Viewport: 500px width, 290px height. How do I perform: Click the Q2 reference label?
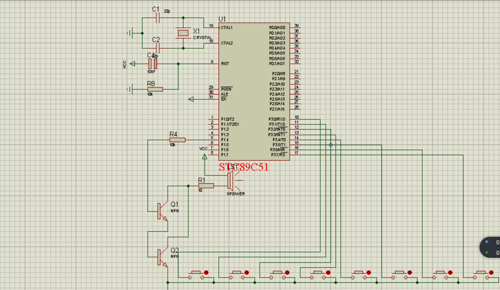175,250
